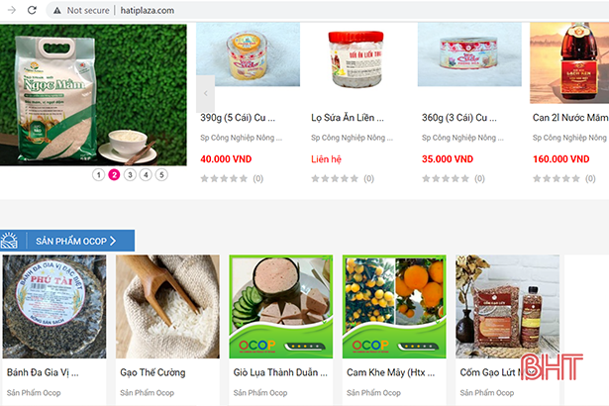The image size is (609, 406).
Task: Open Bánh Đa Gia Vị product image
Action: [x=54, y=307]
